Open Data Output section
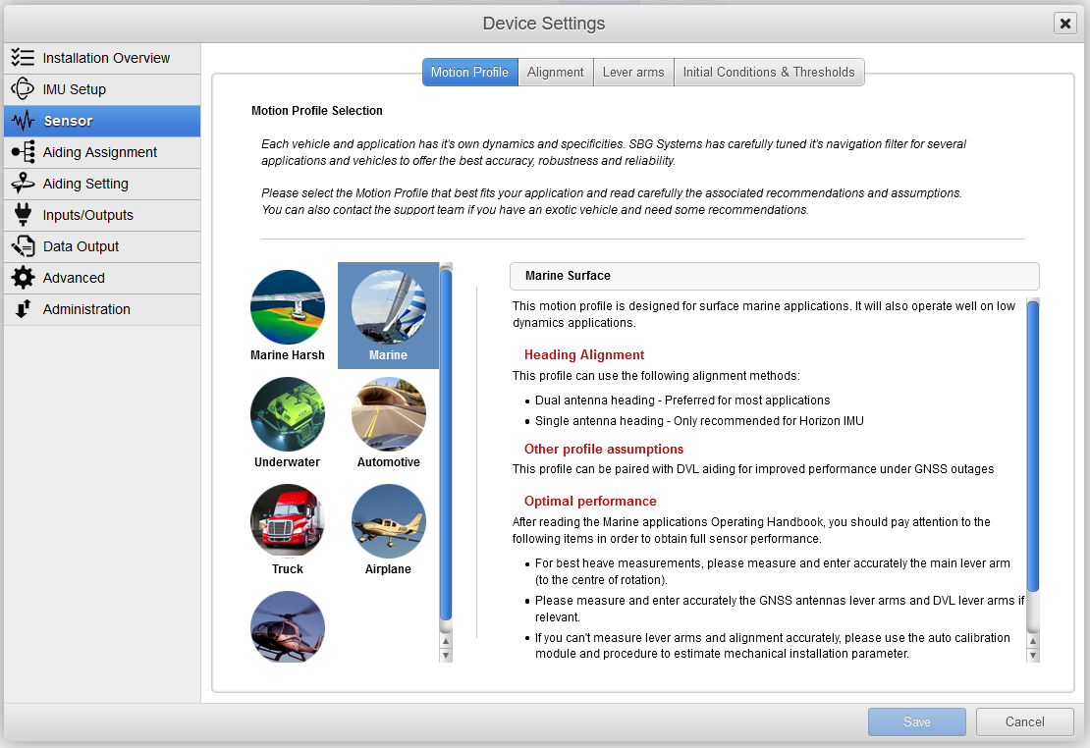Viewport: 1090px width, 748px height. click(x=102, y=246)
